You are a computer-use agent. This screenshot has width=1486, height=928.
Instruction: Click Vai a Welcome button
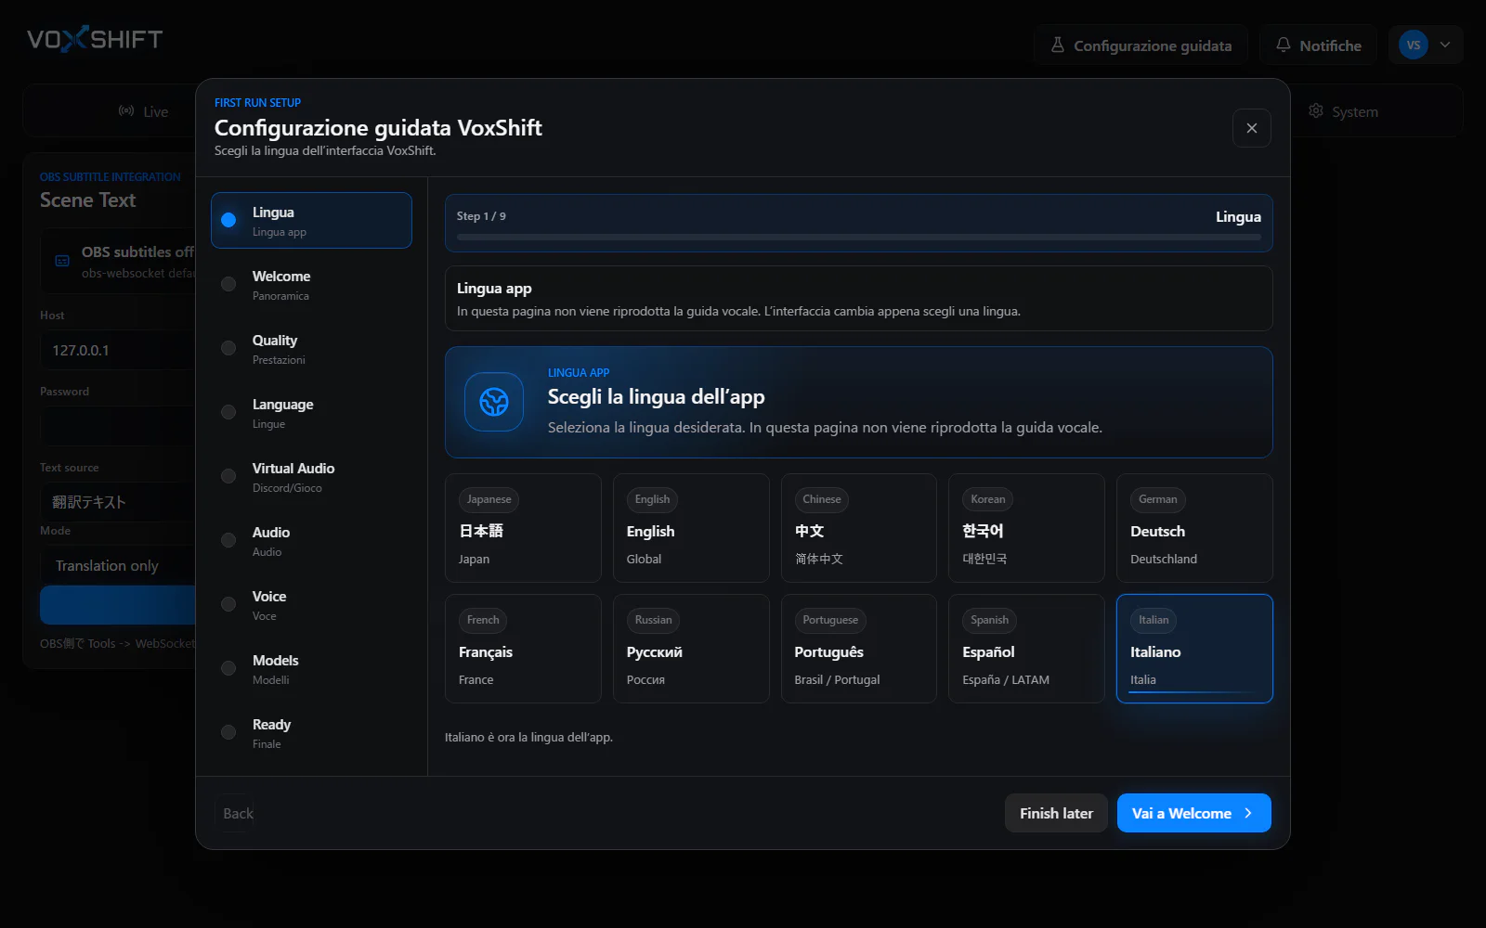click(1193, 813)
